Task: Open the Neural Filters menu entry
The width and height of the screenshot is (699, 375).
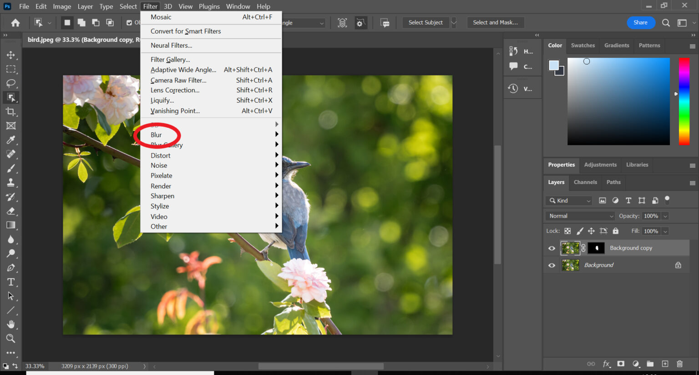Action: 171,45
